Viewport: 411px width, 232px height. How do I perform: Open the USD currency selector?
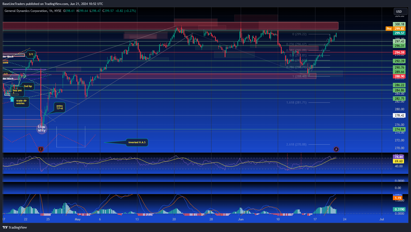[x=400, y=11]
